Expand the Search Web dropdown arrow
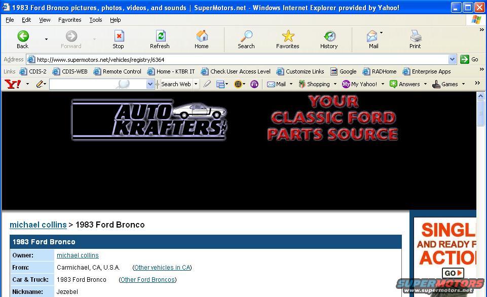 [196, 84]
